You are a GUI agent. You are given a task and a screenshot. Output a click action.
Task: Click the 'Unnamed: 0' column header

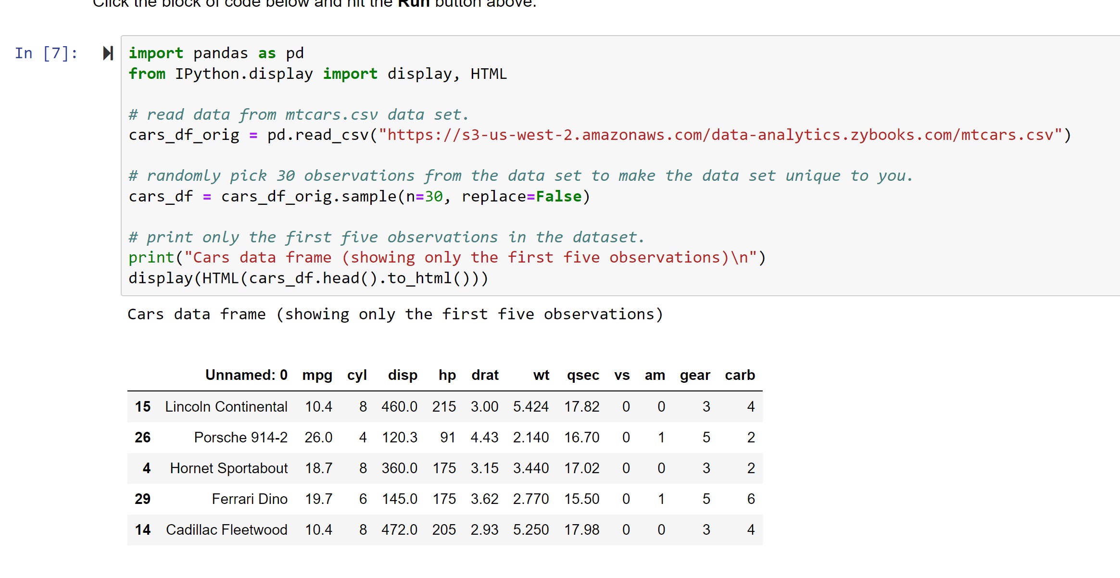(x=246, y=375)
